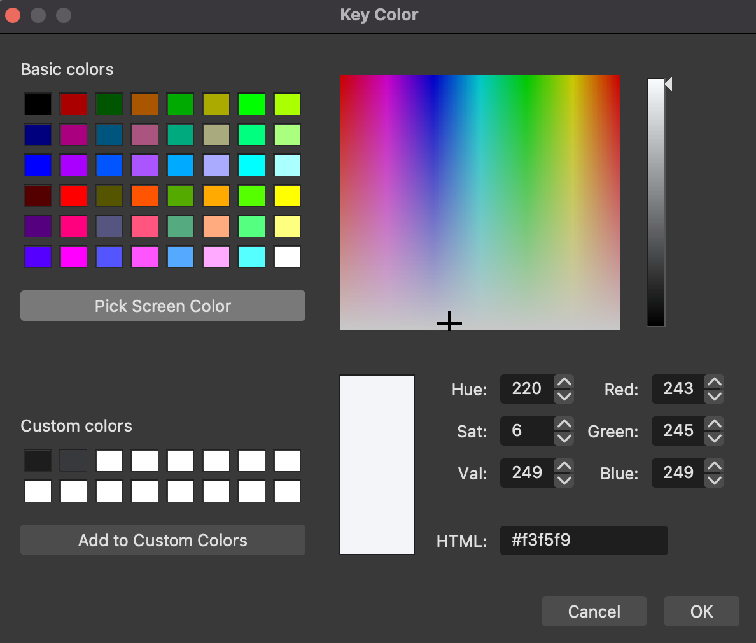The height and width of the screenshot is (643, 756).
Task: Decrease the Blue value with down arrow
Action: point(715,481)
